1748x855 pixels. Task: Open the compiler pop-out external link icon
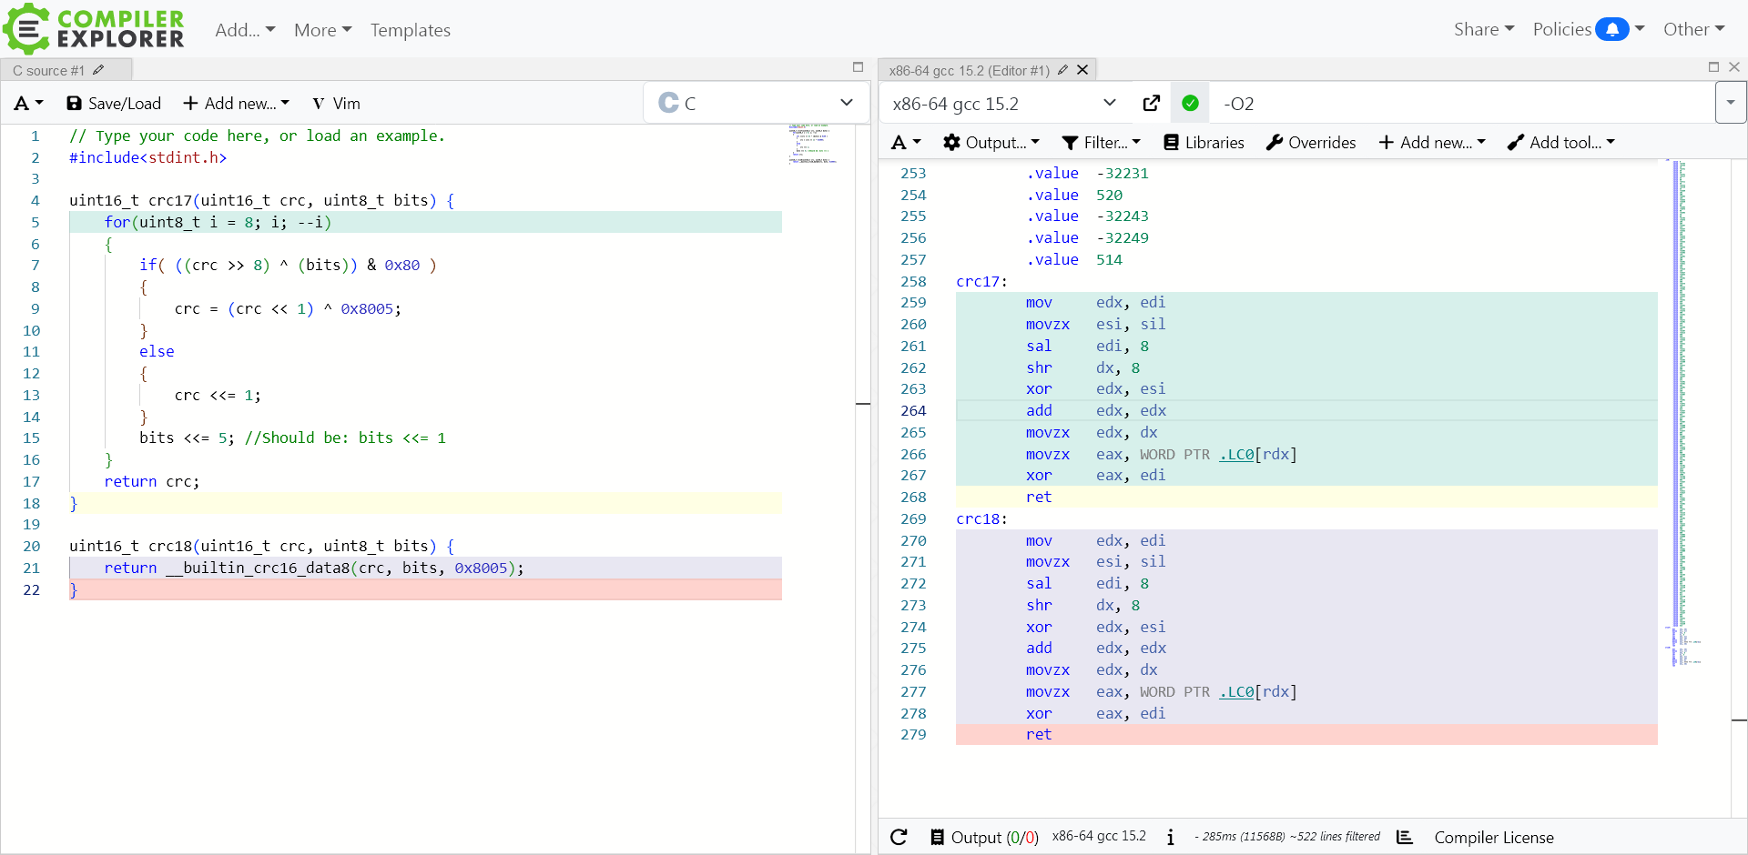click(1152, 104)
